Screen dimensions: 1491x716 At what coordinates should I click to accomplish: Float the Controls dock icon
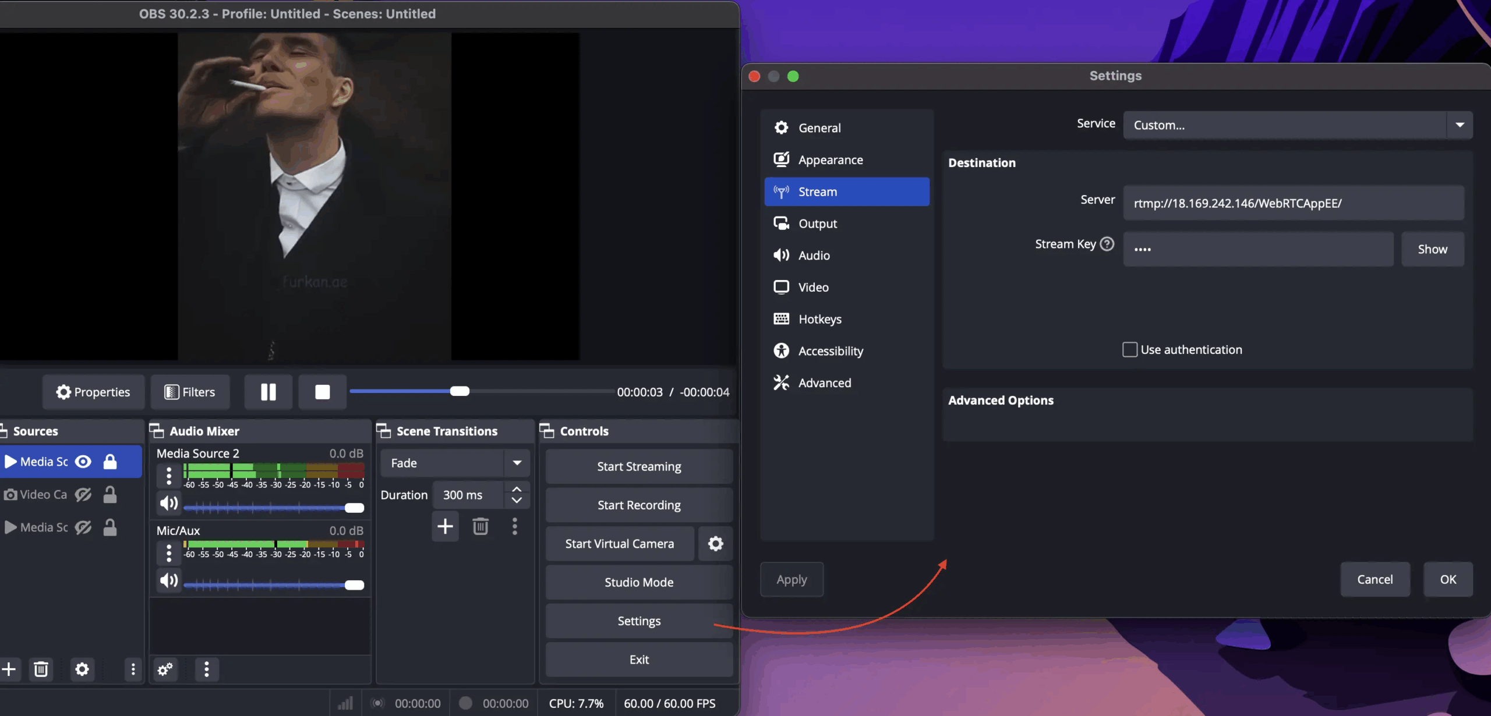pos(547,431)
